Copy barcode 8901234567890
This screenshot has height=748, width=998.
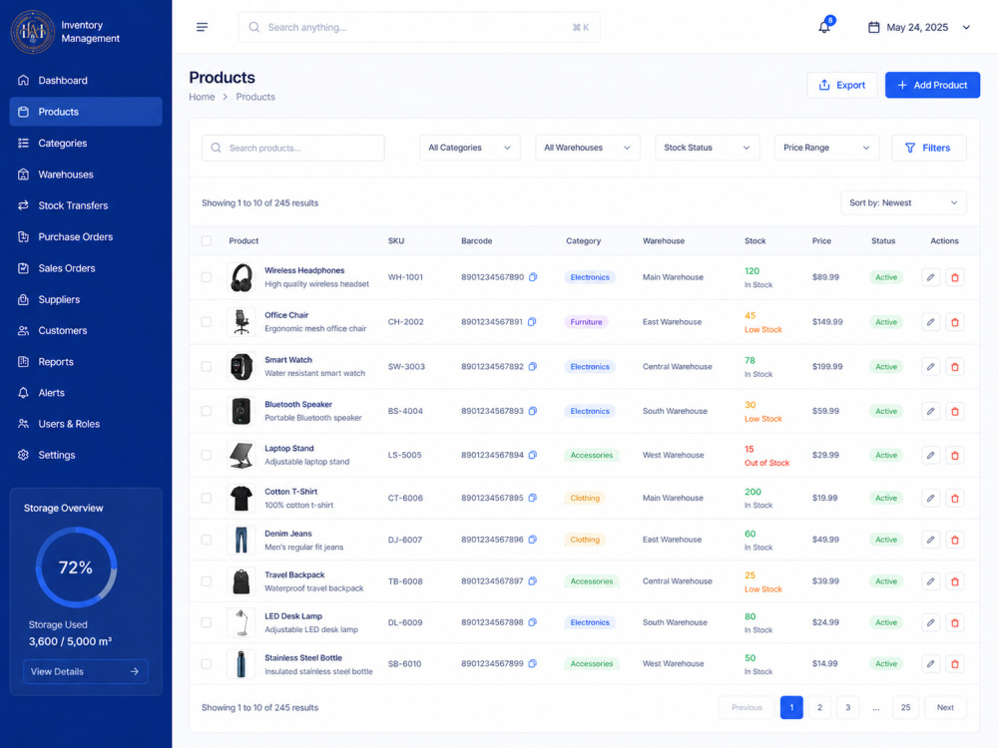(x=533, y=277)
